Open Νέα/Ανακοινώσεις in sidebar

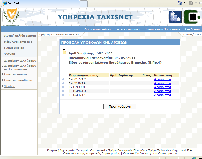pyautogui.click(x=18, y=42)
